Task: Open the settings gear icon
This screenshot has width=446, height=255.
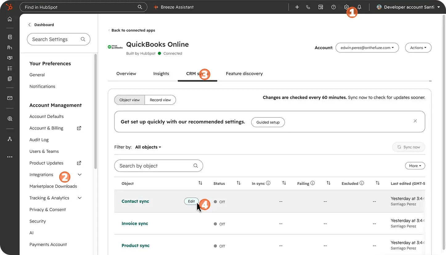Action: point(346,7)
